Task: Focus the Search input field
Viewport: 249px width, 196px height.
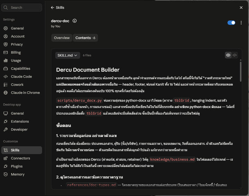Action: 21,8
